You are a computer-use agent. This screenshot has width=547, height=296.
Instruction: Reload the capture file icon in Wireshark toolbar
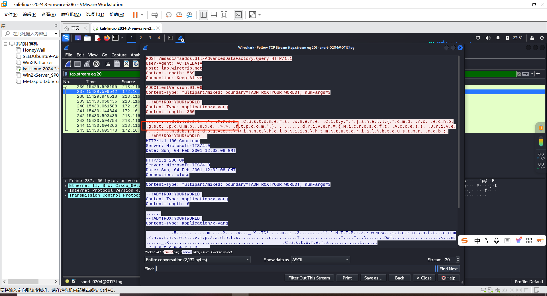coord(136,64)
